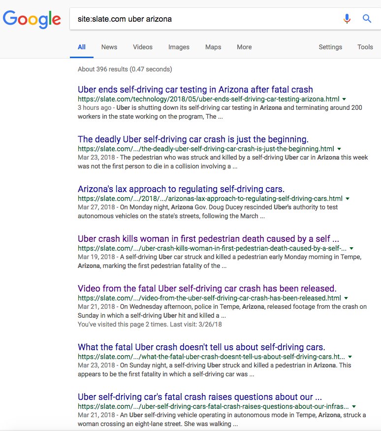This screenshot has width=381, height=431.
Task: Expand arrow next to video-from-the-uber URL
Action: 346,298
